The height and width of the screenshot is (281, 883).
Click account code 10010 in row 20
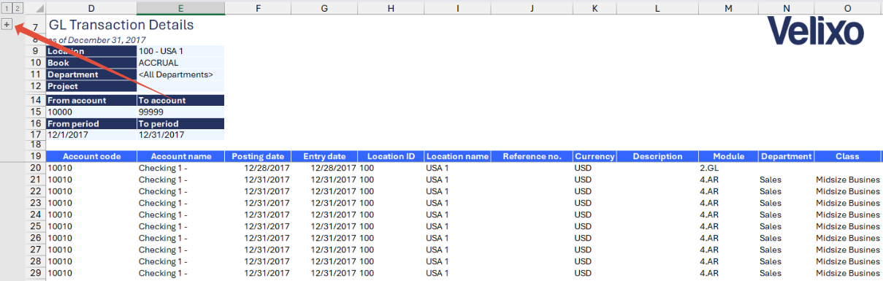pyautogui.click(x=91, y=168)
